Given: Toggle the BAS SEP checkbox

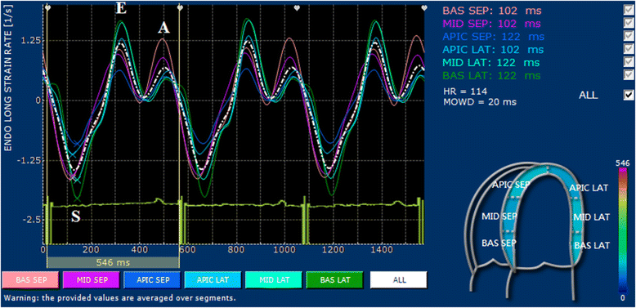Looking at the screenshot, I should click(x=629, y=9).
